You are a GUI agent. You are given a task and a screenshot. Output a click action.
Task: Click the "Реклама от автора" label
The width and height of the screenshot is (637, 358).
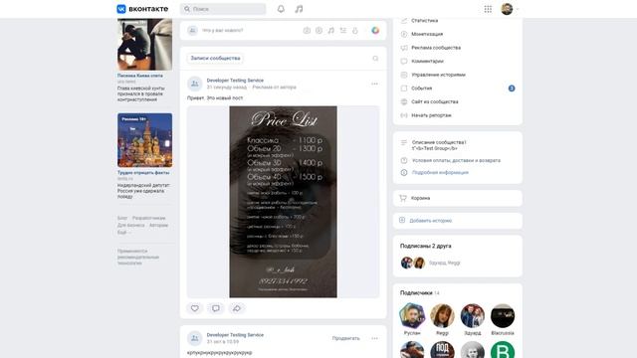[275, 88]
